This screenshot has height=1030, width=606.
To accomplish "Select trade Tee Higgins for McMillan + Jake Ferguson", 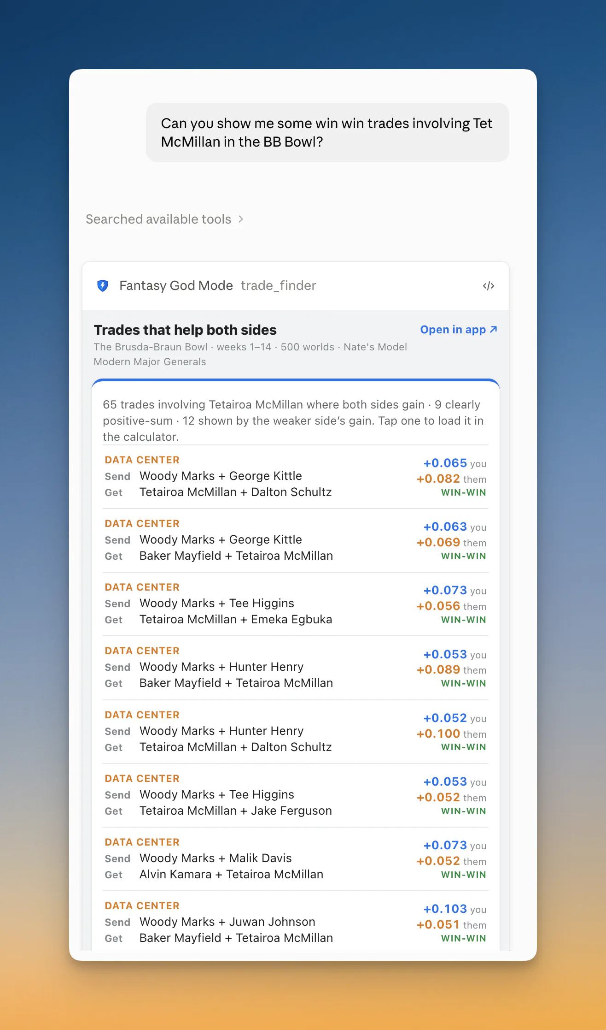I will pyautogui.click(x=296, y=795).
